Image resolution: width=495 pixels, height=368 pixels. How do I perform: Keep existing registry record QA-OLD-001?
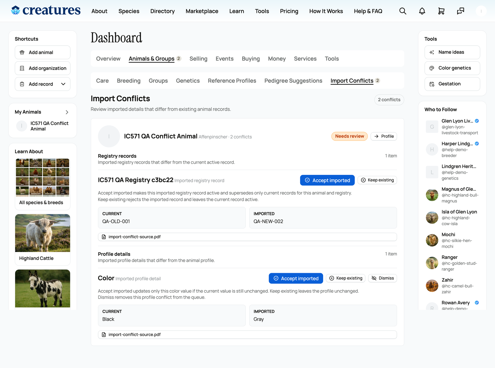[x=377, y=180]
